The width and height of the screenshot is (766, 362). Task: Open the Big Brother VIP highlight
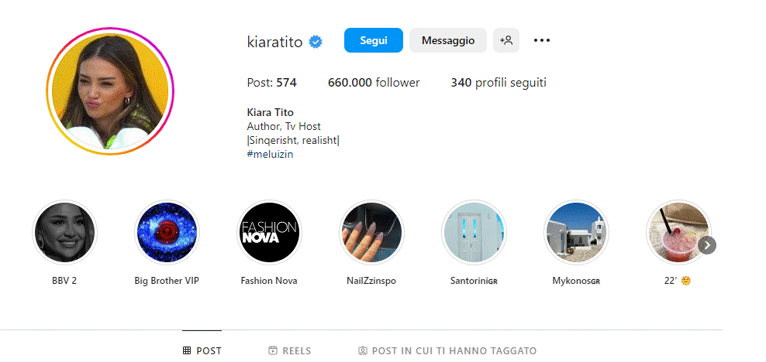click(x=167, y=232)
